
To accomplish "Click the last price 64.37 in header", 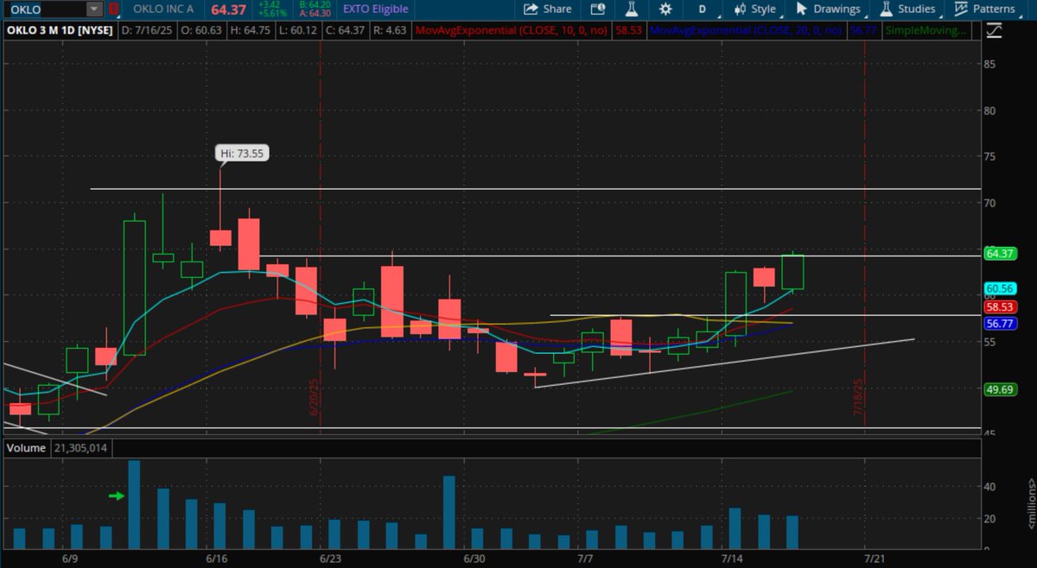I will [x=229, y=9].
